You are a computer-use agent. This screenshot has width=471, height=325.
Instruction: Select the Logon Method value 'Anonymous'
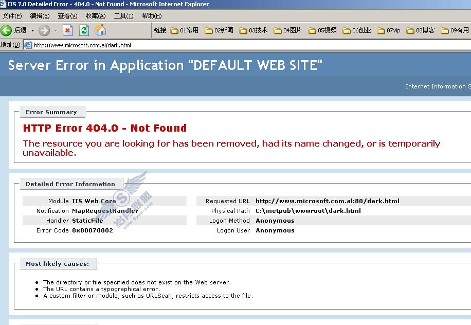[275, 221]
